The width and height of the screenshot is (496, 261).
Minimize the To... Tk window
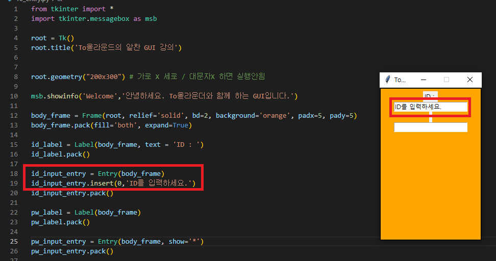tap(423, 80)
